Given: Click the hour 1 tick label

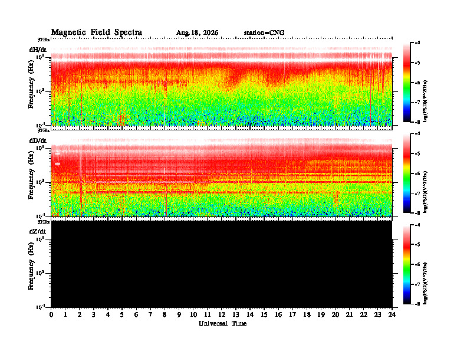Looking at the screenshot, I should click(x=65, y=315).
